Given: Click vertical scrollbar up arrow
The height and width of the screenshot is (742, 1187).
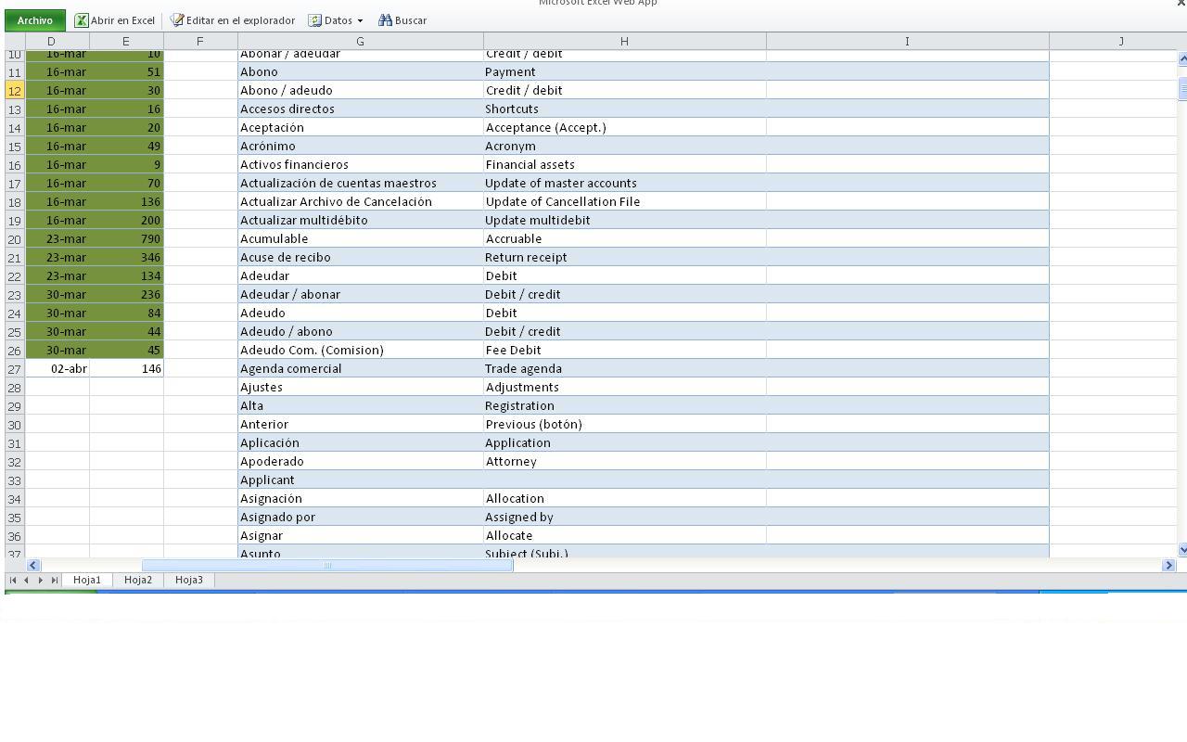Looking at the screenshot, I should tap(1182, 59).
